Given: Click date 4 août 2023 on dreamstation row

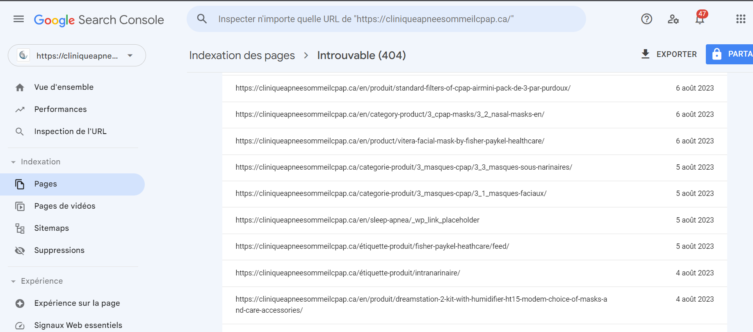Looking at the screenshot, I should 695,299.
